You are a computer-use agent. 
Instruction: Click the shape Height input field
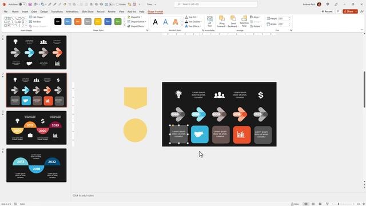pyautogui.click(x=284, y=18)
